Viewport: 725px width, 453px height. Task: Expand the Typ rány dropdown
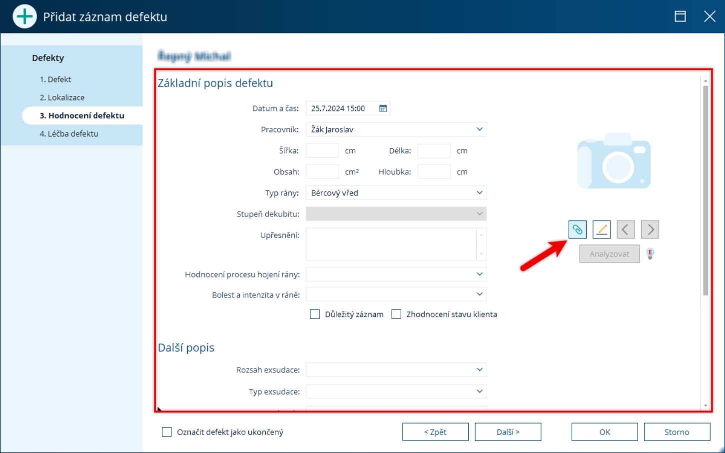point(396,193)
